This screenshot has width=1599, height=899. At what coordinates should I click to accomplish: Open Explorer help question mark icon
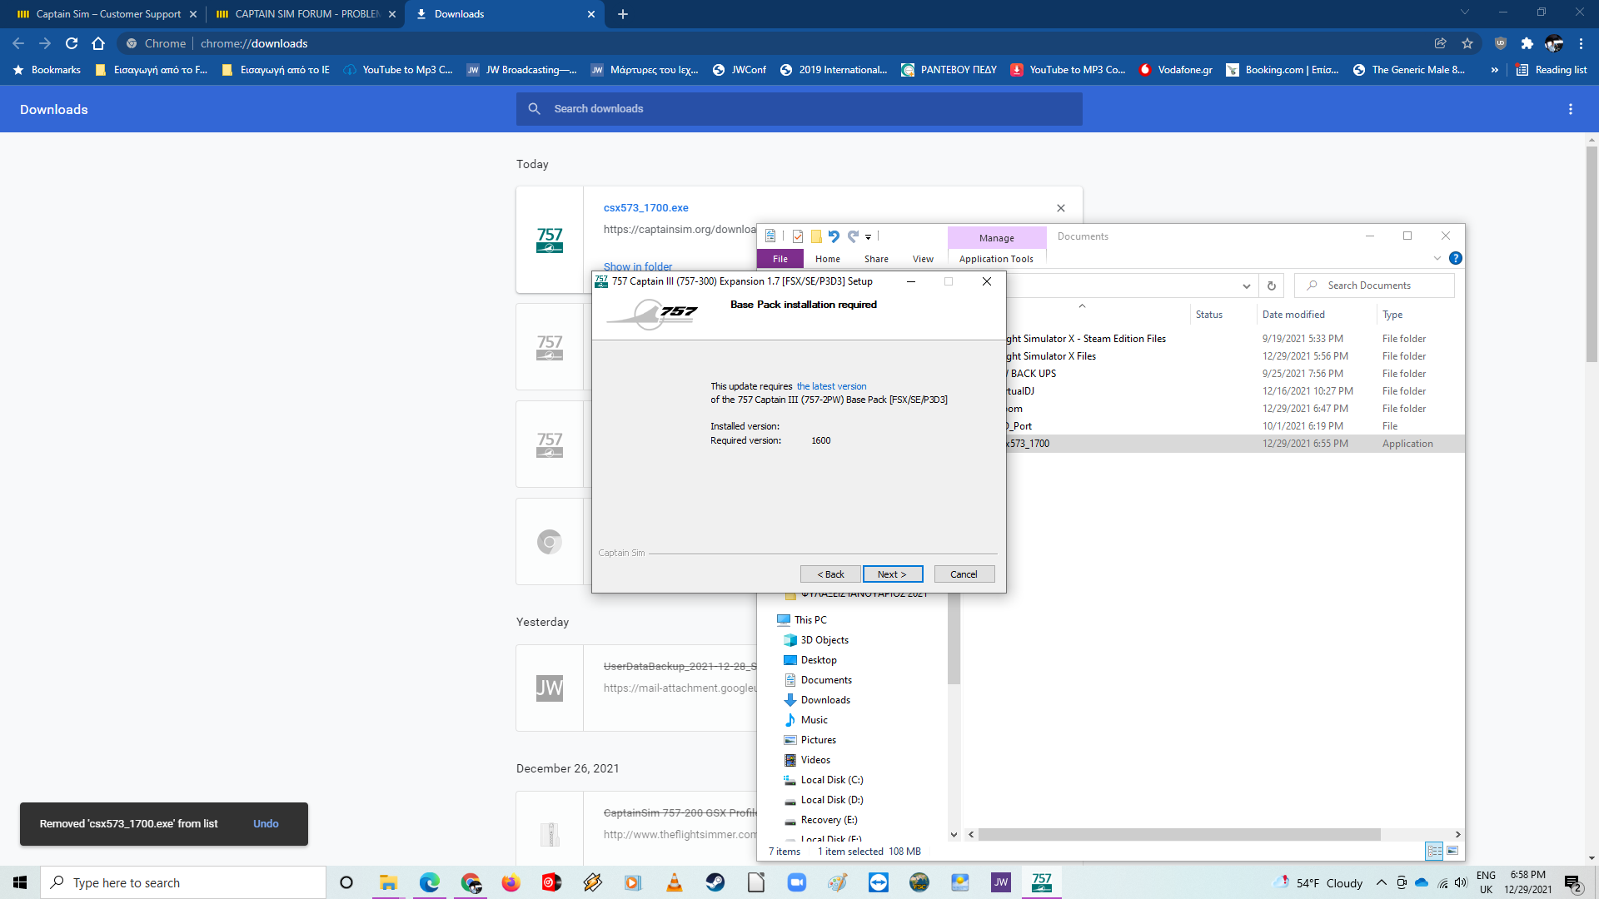[x=1455, y=259]
